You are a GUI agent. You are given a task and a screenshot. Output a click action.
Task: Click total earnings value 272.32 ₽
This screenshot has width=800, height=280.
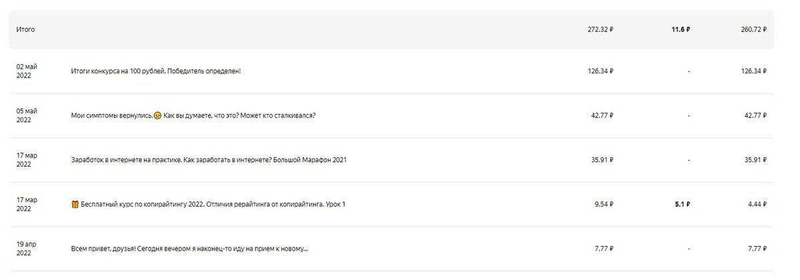tap(598, 30)
